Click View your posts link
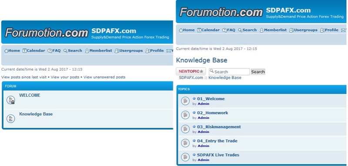348x166 pixels. 65,77
